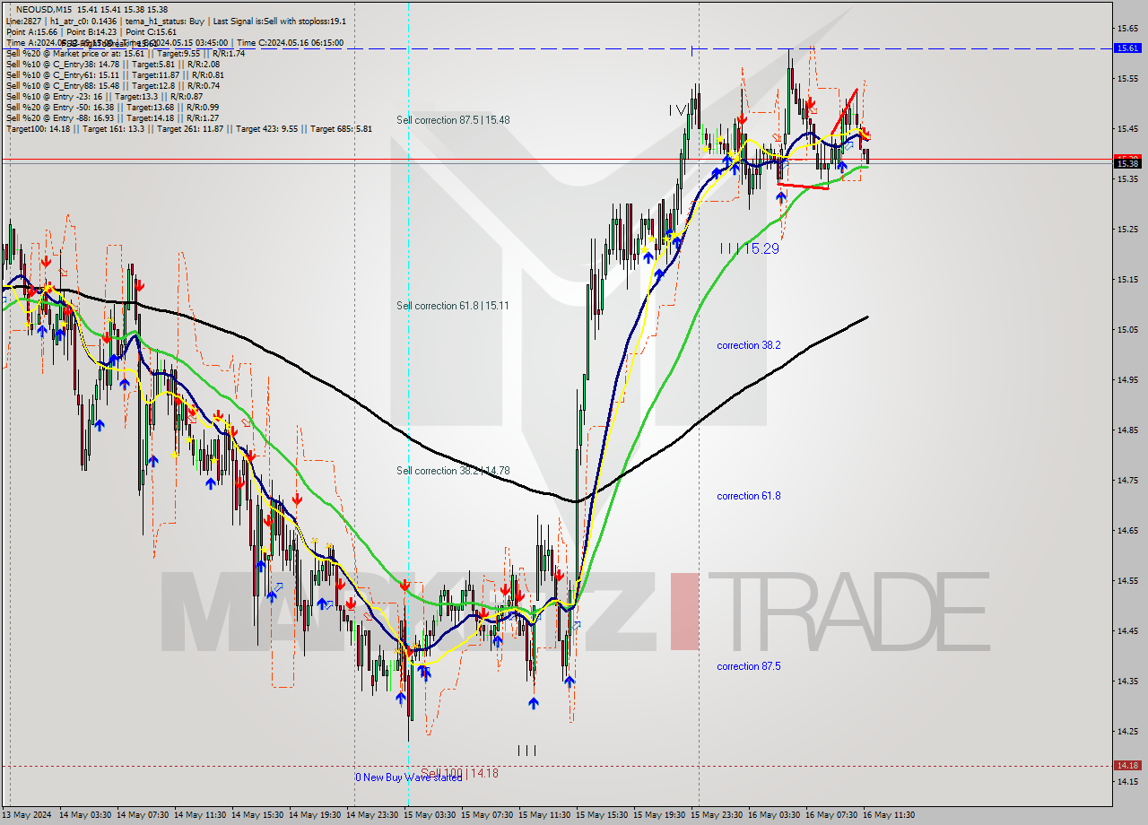Click the 'Sell 100 | 14.18' label
The width and height of the screenshot is (1148, 825).
459,772
